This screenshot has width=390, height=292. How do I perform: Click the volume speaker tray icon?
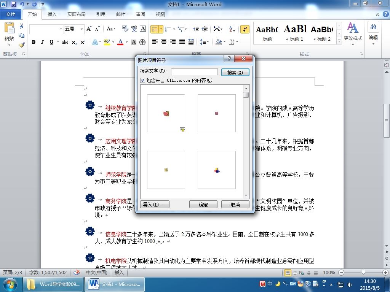pyautogui.click(x=350, y=284)
